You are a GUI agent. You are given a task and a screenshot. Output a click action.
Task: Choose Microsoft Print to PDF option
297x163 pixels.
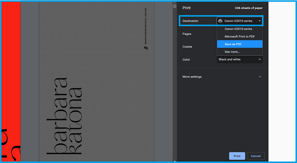pos(240,37)
